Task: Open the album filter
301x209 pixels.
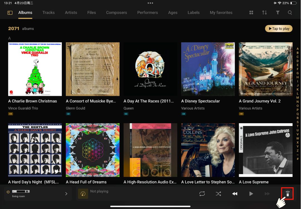Action: (278, 13)
